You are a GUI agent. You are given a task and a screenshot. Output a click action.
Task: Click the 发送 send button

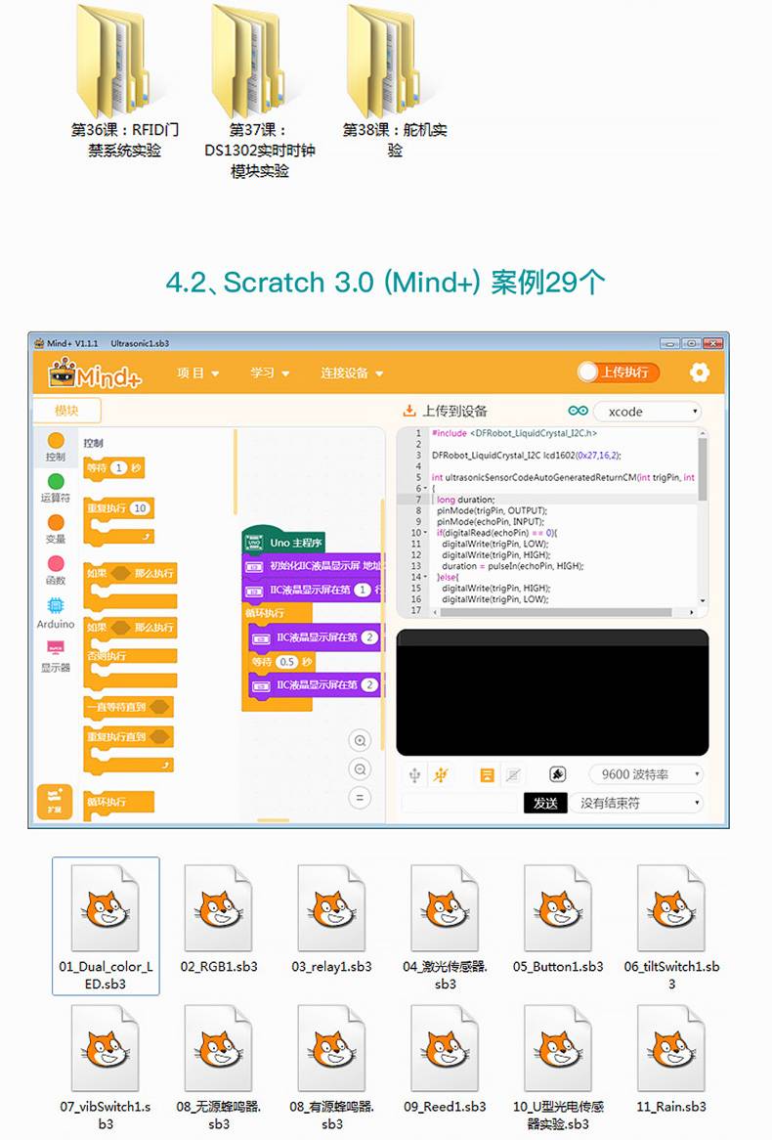(545, 803)
